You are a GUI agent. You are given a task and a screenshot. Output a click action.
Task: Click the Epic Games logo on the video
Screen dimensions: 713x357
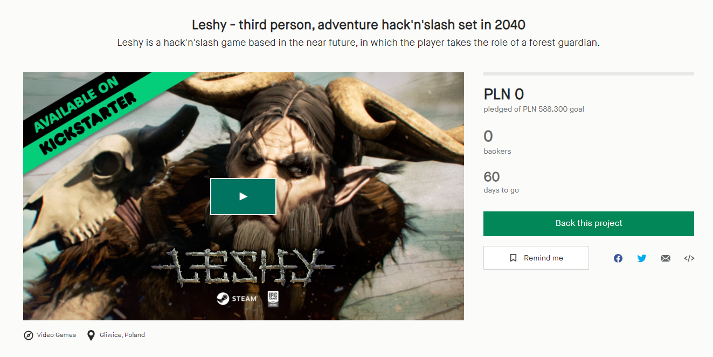(272, 298)
